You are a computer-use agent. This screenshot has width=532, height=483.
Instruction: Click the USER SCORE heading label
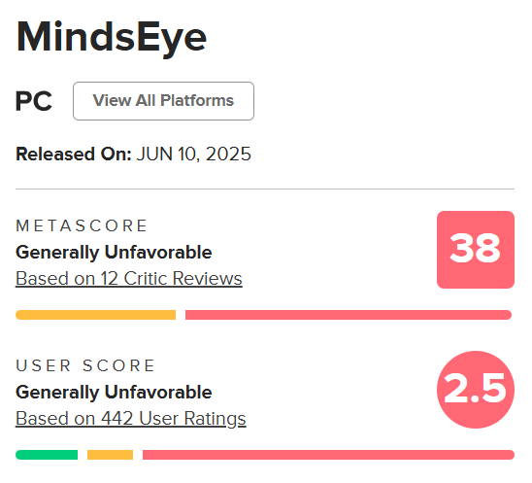85,365
